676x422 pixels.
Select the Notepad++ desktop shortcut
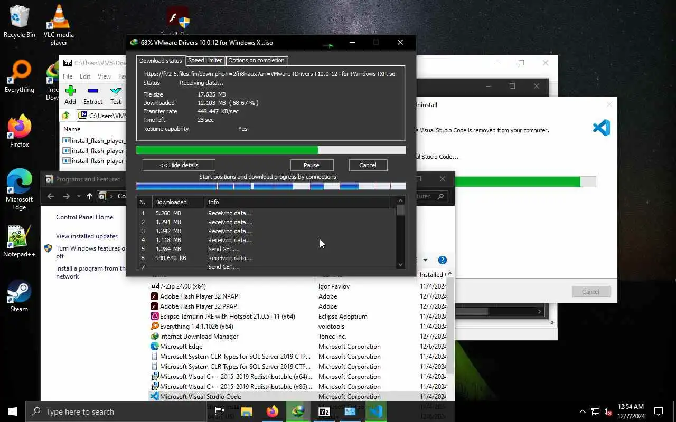pyautogui.click(x=20, y=241)
